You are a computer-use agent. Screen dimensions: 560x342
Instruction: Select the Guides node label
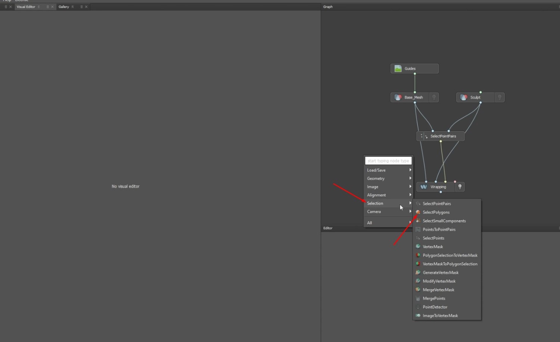[410, 69]
